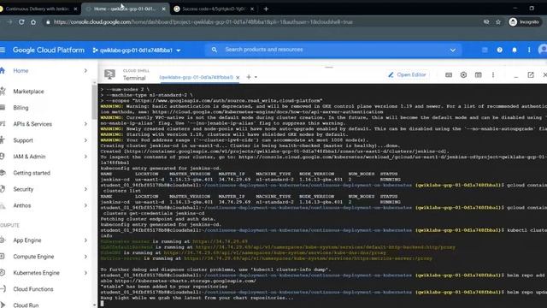Click the blocked third-party cookies eye icon
This screenshot has width=547, height=308.
click(486, 22)
